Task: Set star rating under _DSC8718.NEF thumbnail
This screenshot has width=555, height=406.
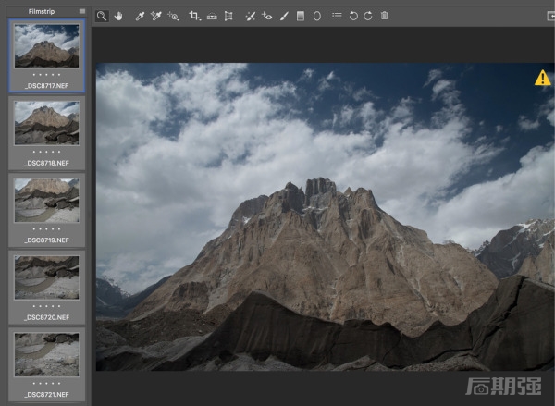Action: 47,152
